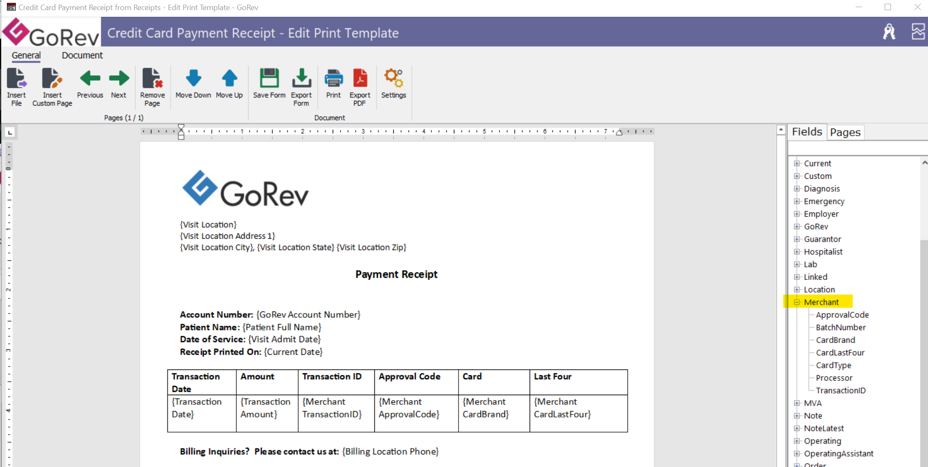This screenshot has width=928, height=467.
Task: Expand the Lab field group
Action: click(797, 264)
